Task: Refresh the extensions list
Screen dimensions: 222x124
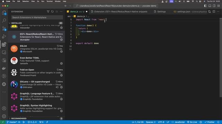Action: point(52,11)
